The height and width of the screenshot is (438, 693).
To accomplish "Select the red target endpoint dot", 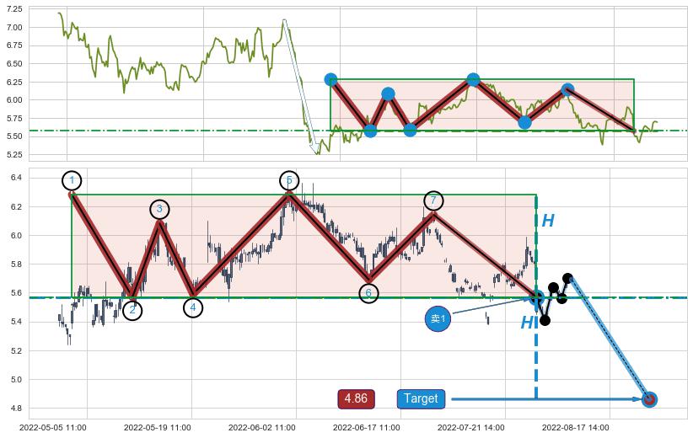I will [x=648, y=399].
